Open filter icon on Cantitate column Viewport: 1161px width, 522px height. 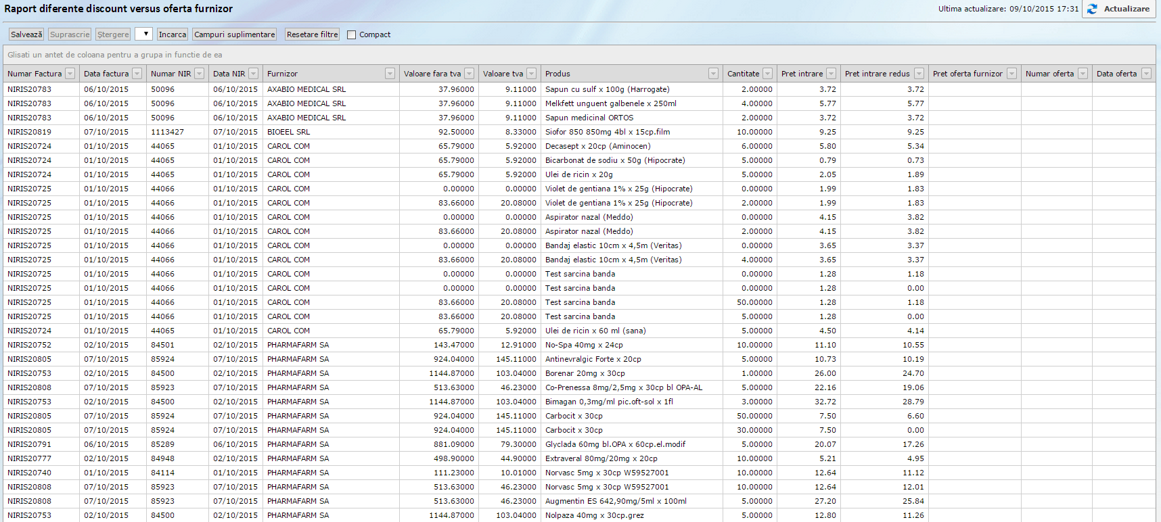[x=767, y=74]
